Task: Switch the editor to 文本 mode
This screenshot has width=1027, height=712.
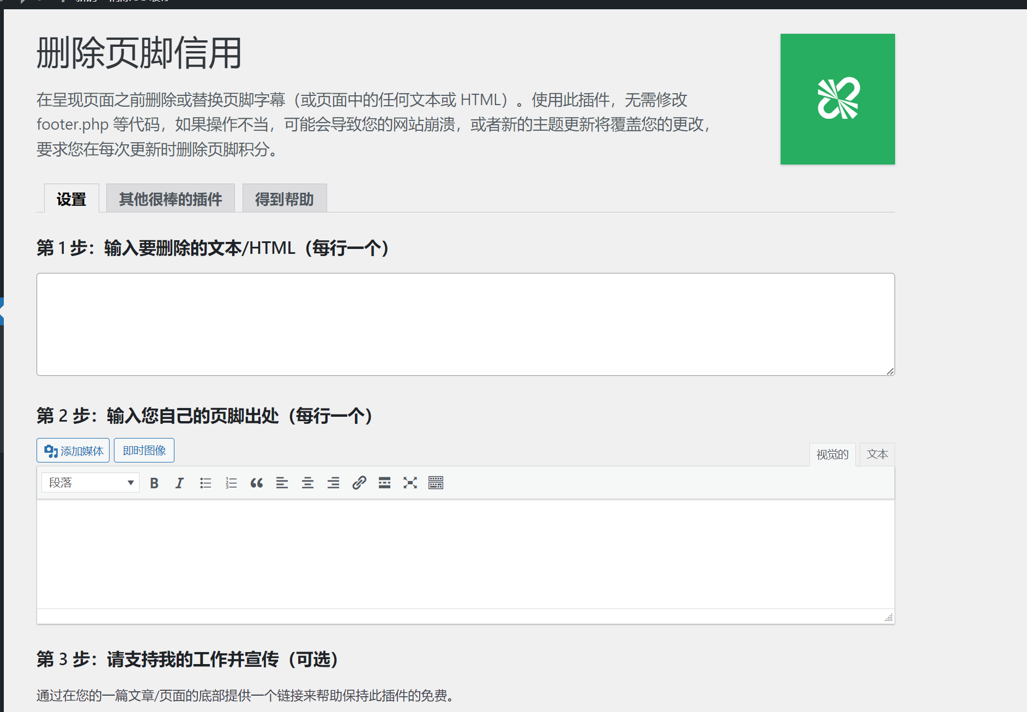Action: 877,454
